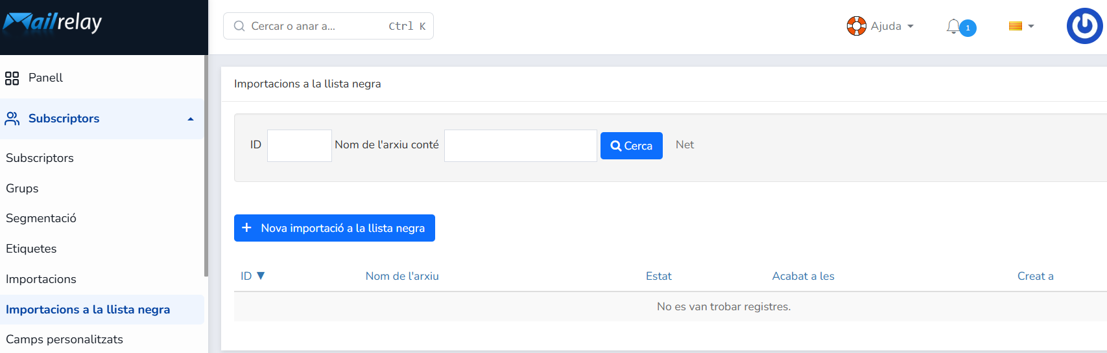This screenshot has height=353, width=1107.
Task: Click the Net clear filter link
Action: (685, 145)
